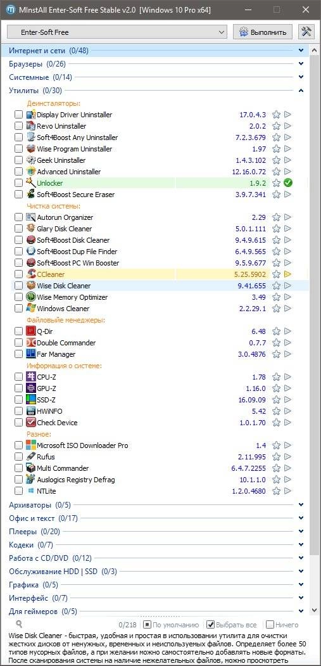Click the Windows Cleaner app icon

point(31,309)
